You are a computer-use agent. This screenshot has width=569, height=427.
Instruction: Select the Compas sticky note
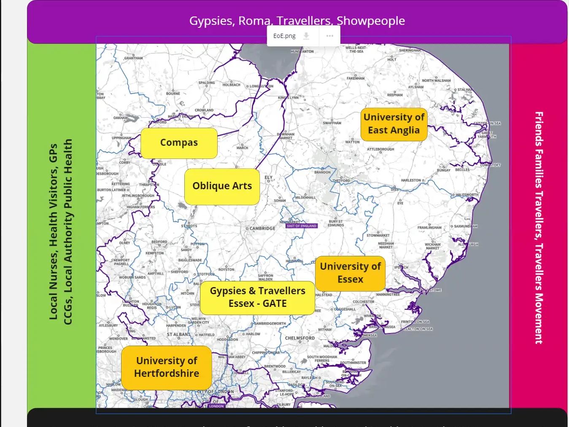(179, 143)
